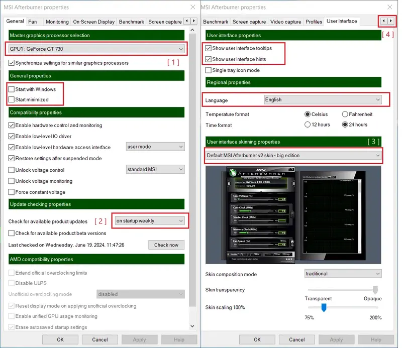This screenshot has width=402, height=348.
Task: Expand the update check frequency dropdown
Action: coord(150,221)
